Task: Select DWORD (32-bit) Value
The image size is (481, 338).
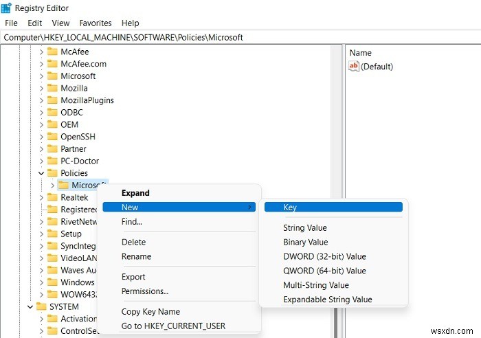Action: coord(324,256)
